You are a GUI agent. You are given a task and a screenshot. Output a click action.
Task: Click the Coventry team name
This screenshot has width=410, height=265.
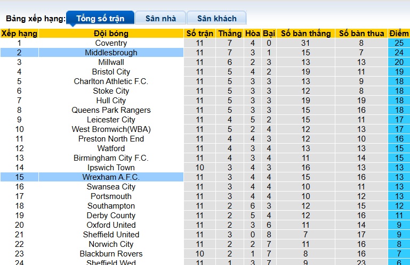pyautogui.click(x=111, y=43)
